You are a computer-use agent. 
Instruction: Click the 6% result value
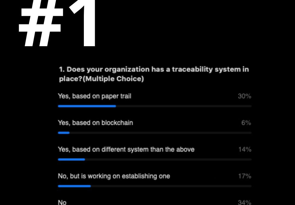[246, 123]
